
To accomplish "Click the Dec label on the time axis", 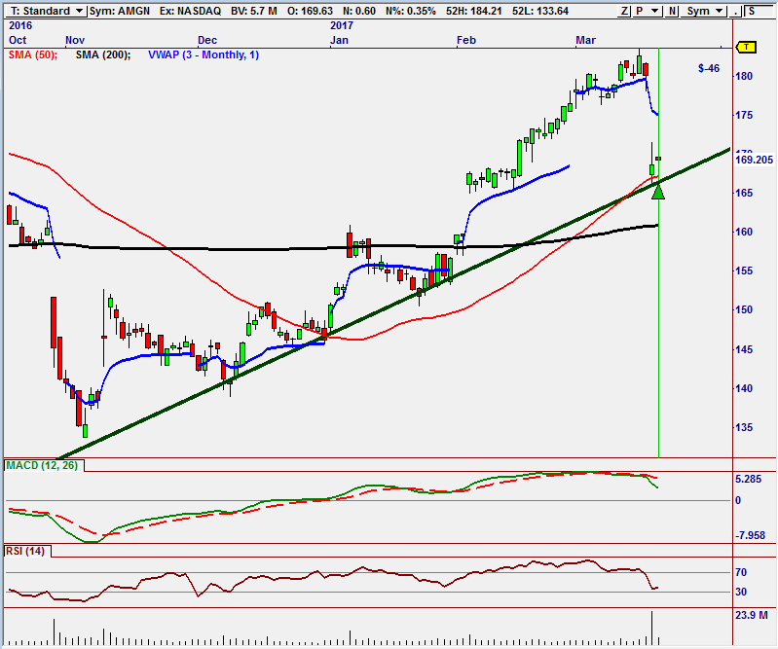I will click(207, 40).
